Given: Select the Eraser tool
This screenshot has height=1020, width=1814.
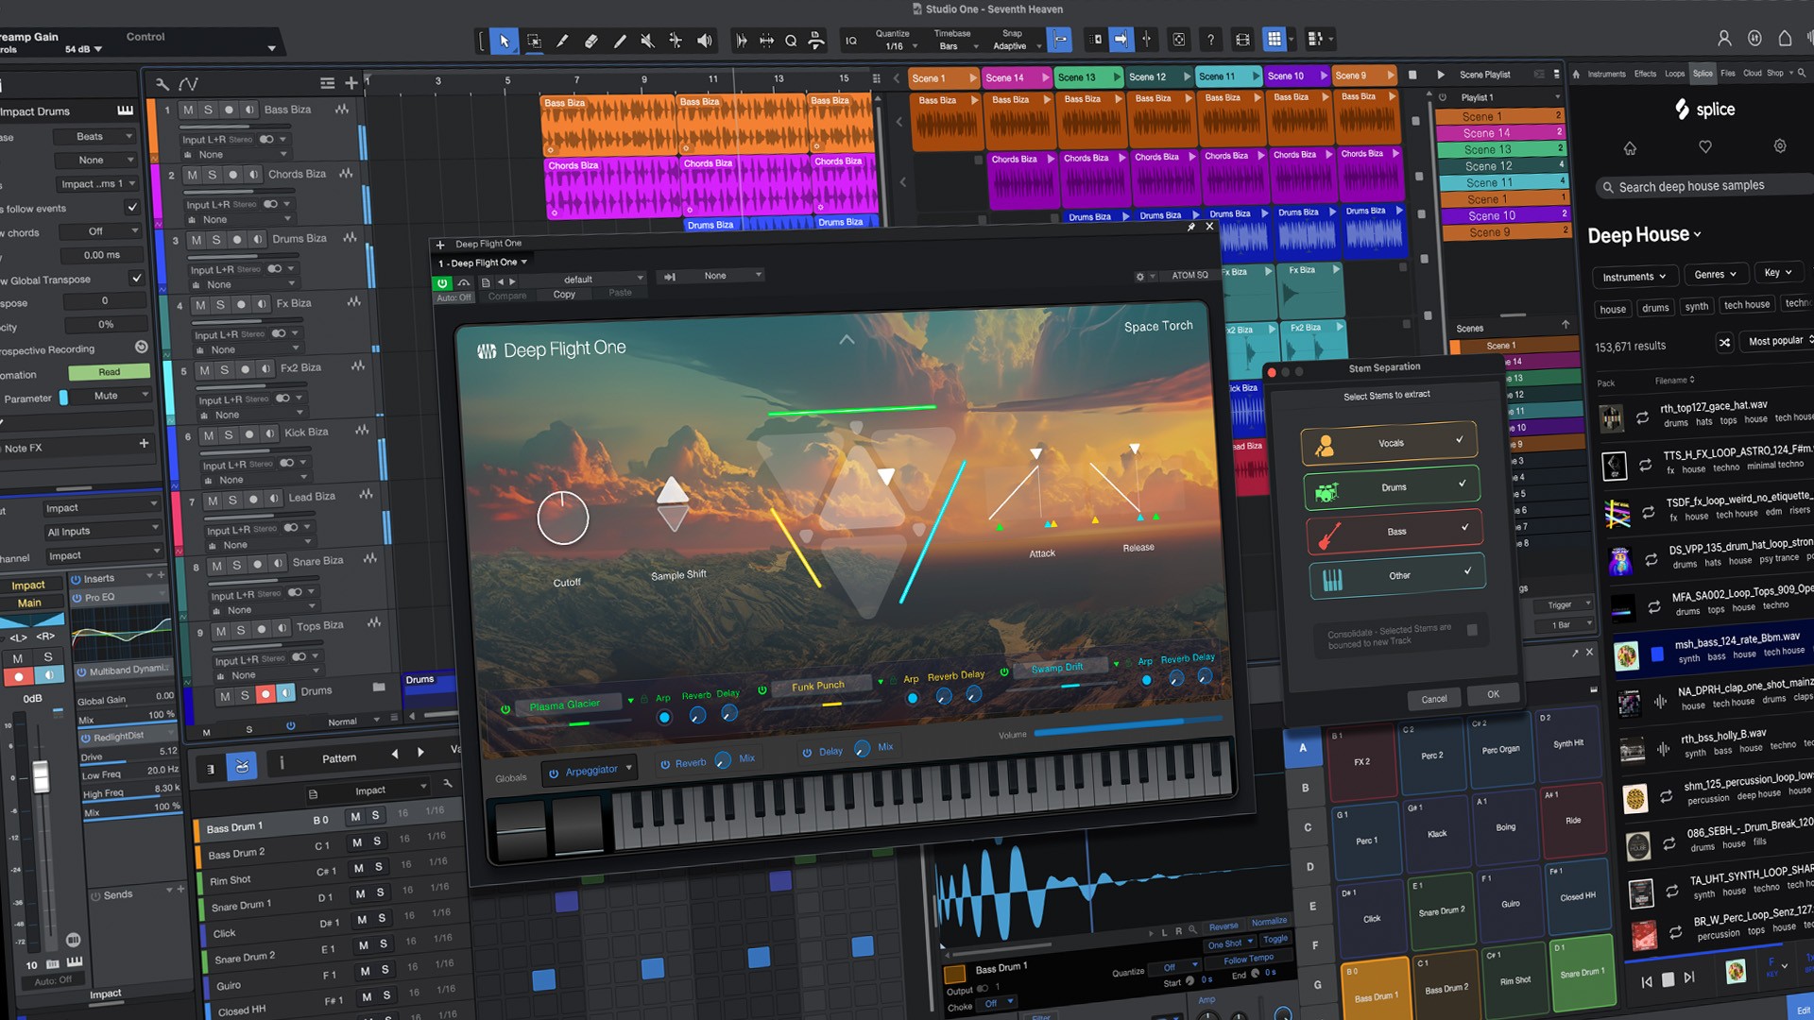Looking at the screenshot, I should [590, 40].
